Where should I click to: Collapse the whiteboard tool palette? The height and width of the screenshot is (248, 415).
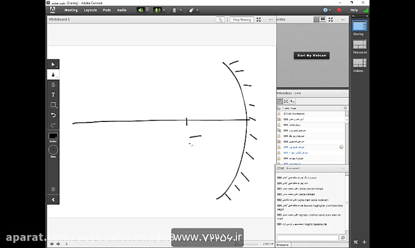point(53,200)
